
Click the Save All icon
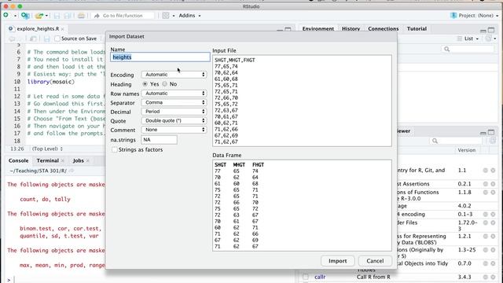pyautogui.click(x=68, y=16)
